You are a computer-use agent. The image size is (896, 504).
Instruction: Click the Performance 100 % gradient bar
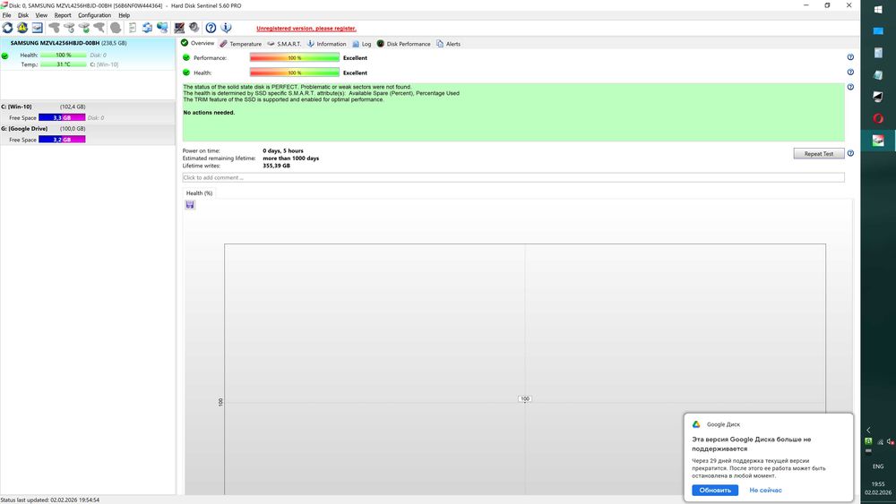pos(294,57)
